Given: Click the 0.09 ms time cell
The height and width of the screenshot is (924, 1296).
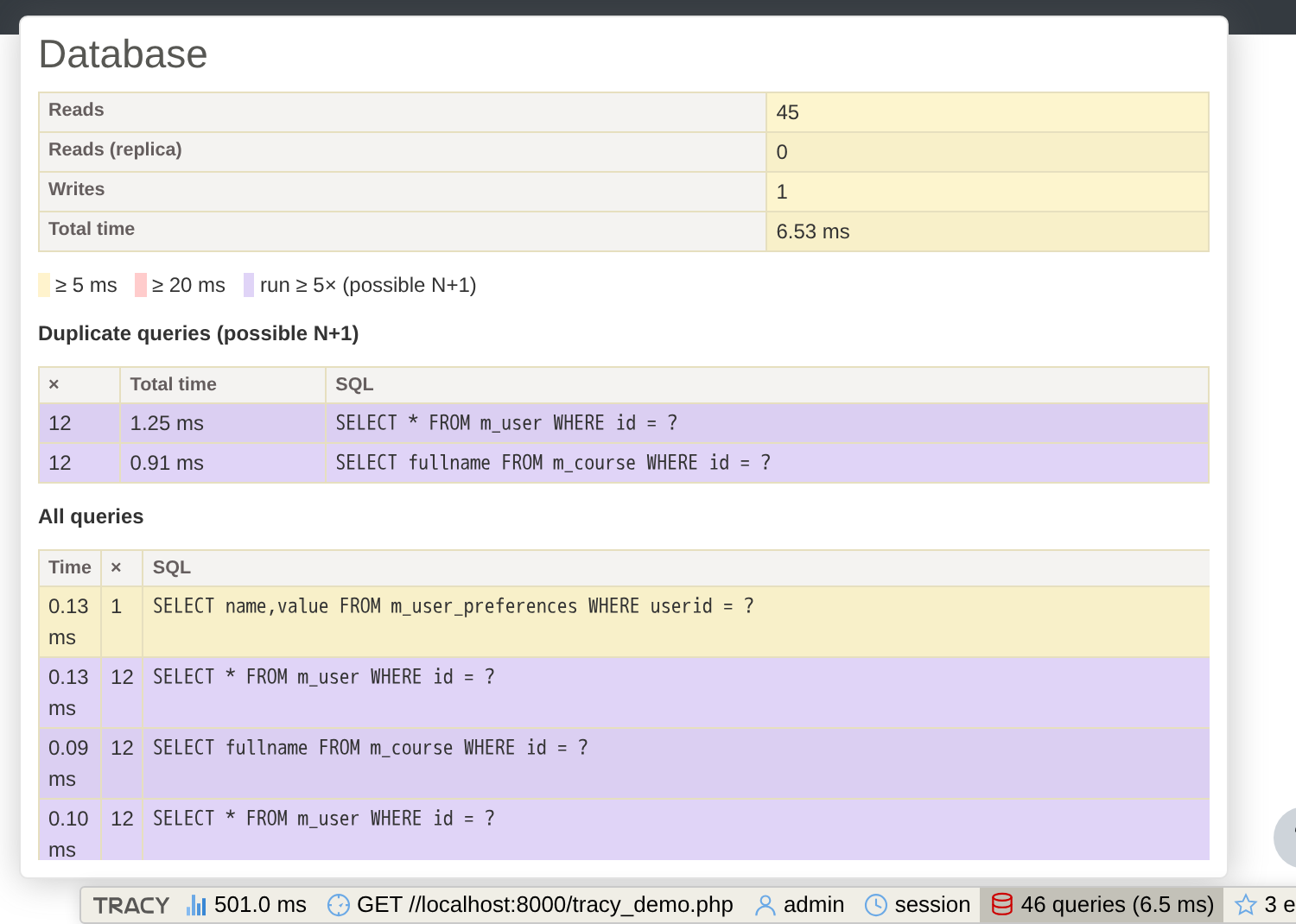Looking at the screenshot, I should [68, 763].
